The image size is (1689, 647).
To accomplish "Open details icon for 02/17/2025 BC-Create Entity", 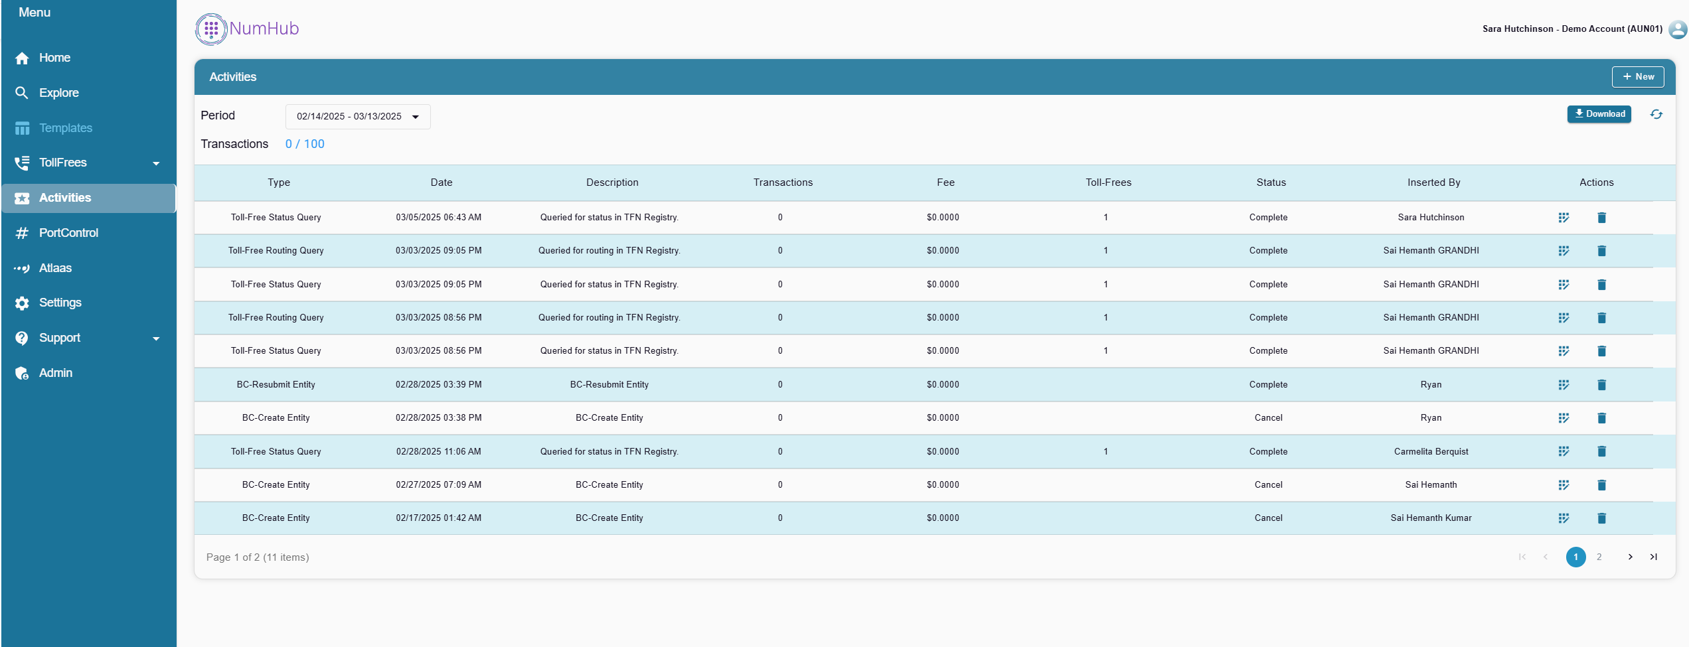I will click(1564, 518).
